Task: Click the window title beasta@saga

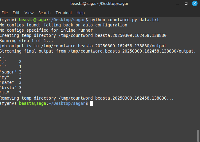Action: pos(99,4)
